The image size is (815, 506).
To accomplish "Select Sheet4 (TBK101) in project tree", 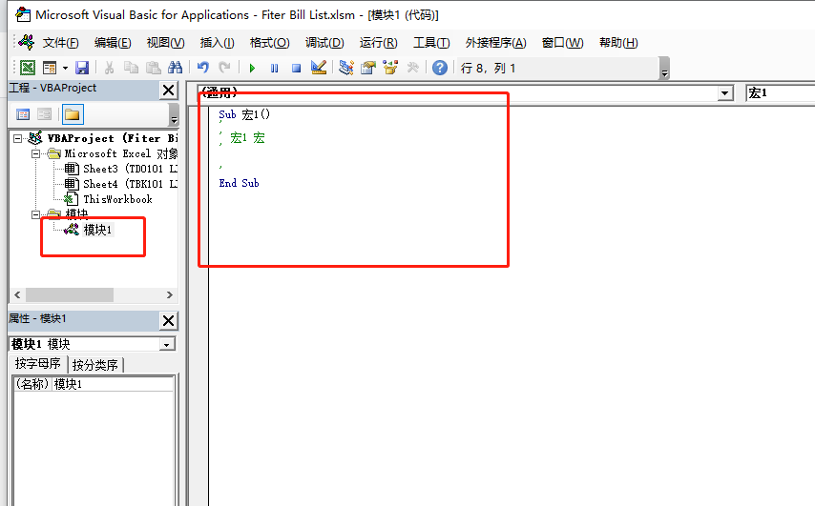I will click(x=121, y=184).
